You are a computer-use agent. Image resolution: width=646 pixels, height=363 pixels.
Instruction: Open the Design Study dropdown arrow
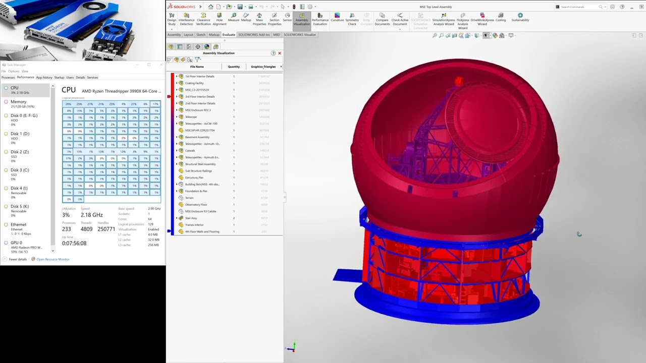pyautogui.click(x=172, y=28)
